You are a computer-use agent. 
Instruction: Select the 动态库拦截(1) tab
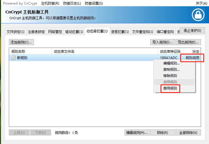97,31
